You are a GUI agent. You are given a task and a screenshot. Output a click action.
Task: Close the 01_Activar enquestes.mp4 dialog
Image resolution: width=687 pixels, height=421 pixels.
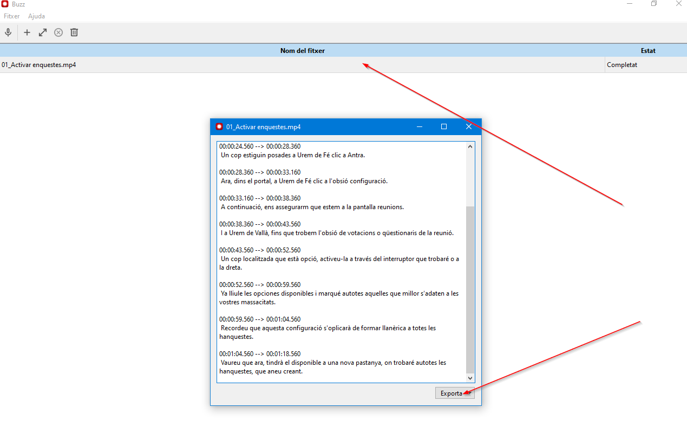[x=469, y=127]
